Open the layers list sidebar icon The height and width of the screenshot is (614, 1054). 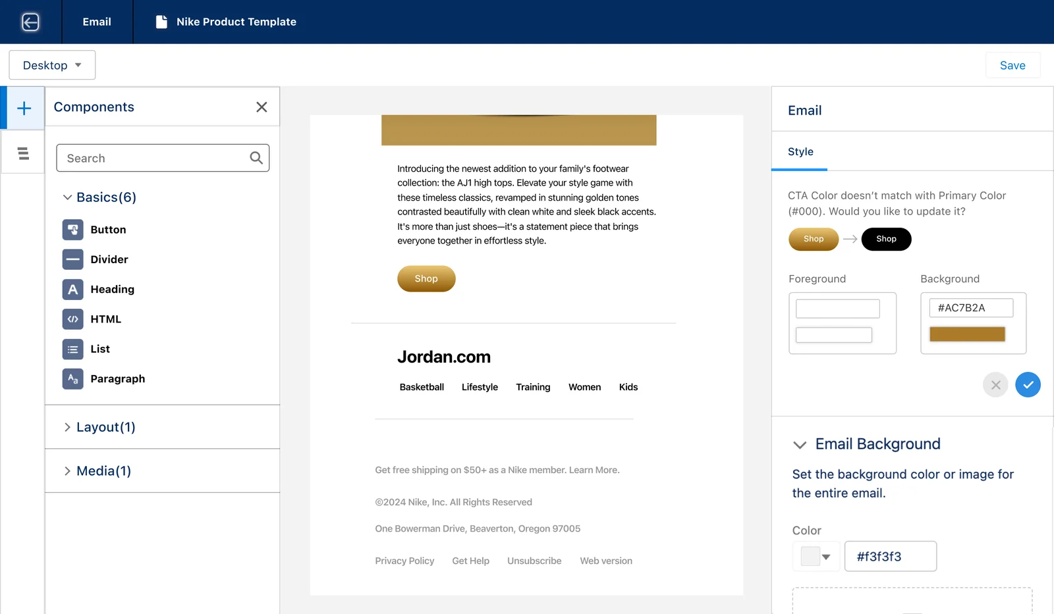(24, 153)
